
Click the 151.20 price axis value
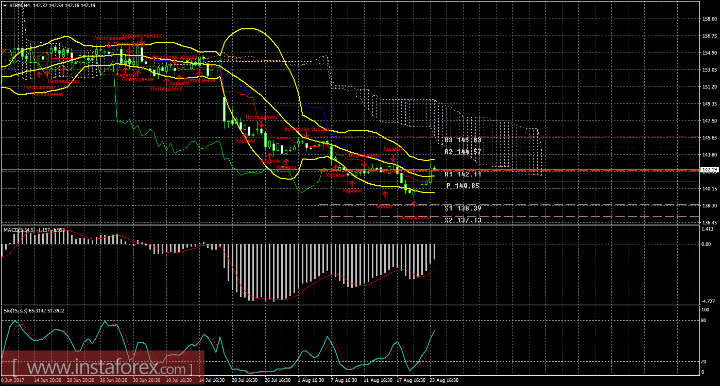point(709,86)
